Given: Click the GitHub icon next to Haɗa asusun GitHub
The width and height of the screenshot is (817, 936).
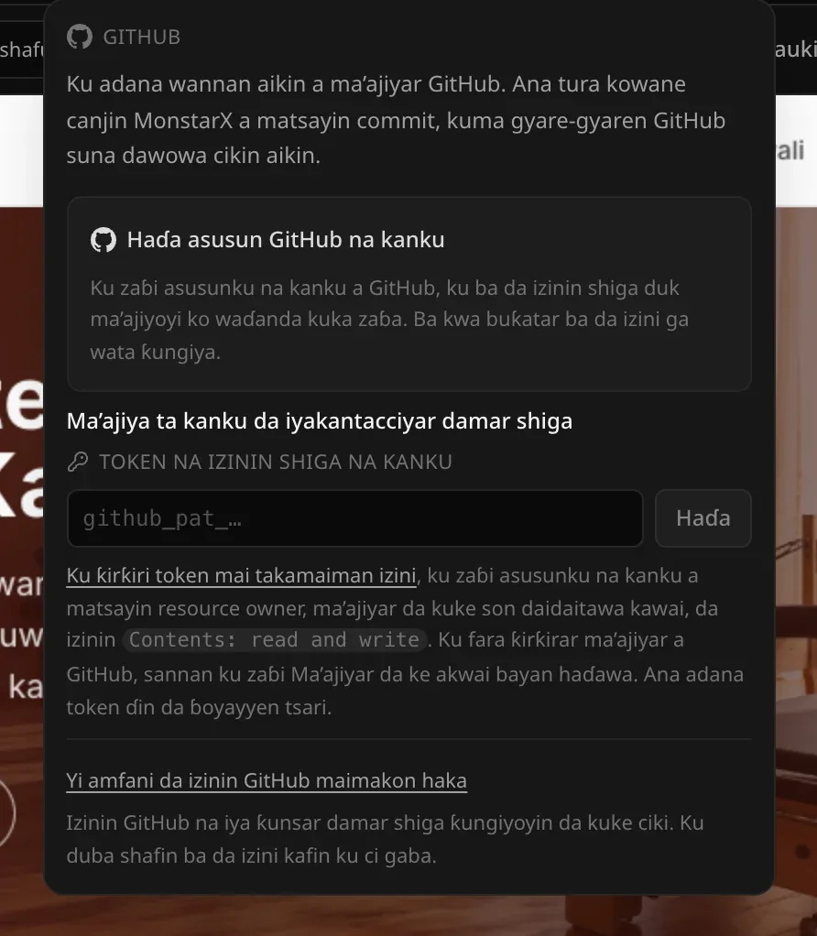Looking at the screenshot, I should point(103,240).
